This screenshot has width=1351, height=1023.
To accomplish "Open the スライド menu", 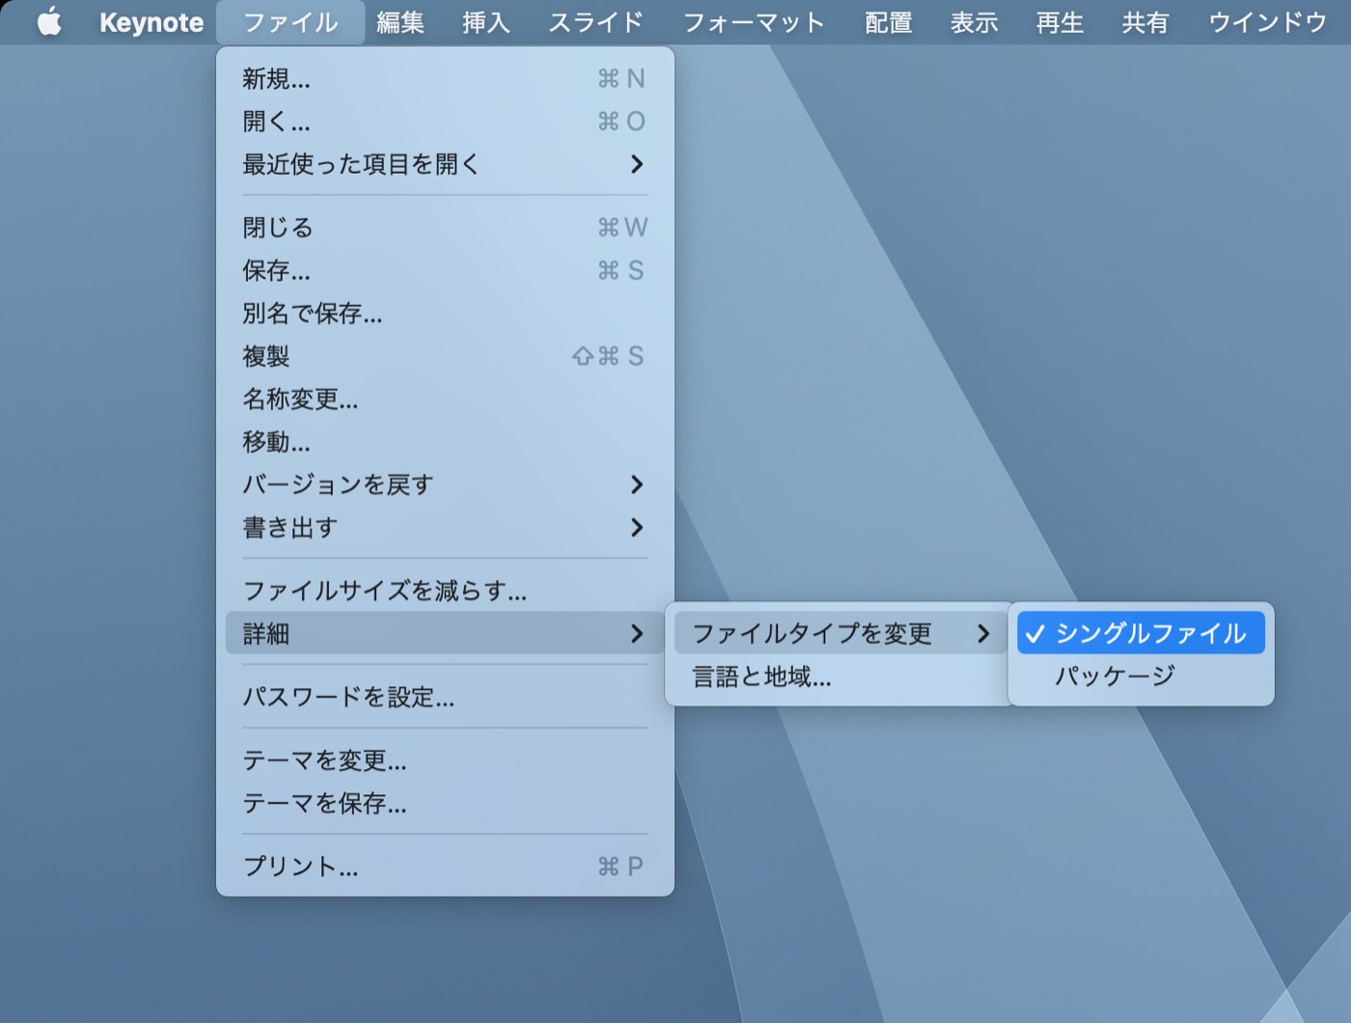I will (595, 22).
